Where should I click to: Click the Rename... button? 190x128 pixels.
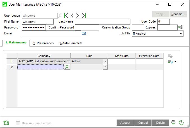pos(178,14)
